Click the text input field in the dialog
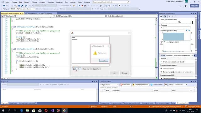This screenshot has height=113, width=201. (x=90, y=65)
